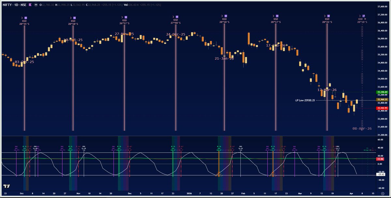Click the red 22,542.95 price tag

[382, 108]
